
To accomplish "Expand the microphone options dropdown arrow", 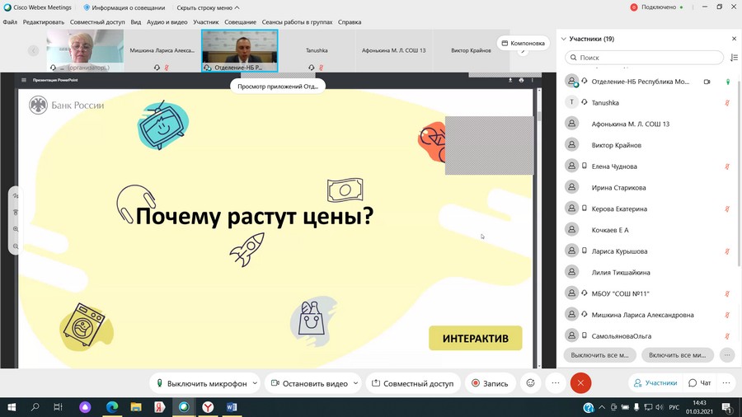I will (x=256, y=383).
